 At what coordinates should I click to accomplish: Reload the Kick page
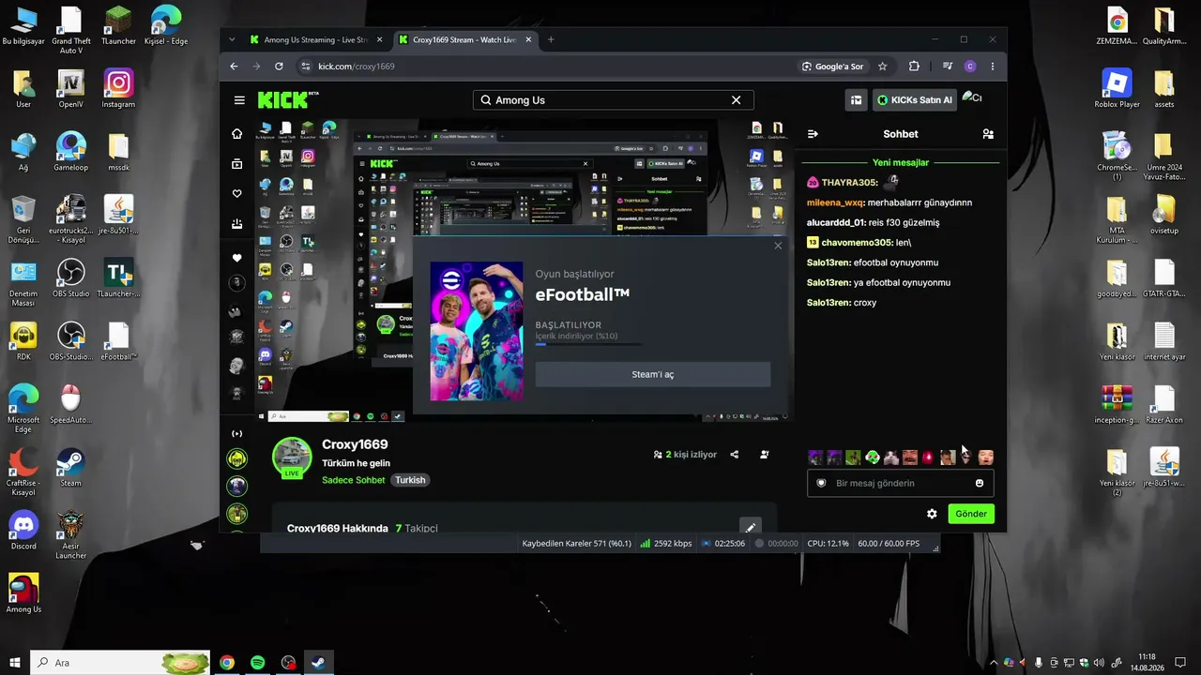point(279,67)
